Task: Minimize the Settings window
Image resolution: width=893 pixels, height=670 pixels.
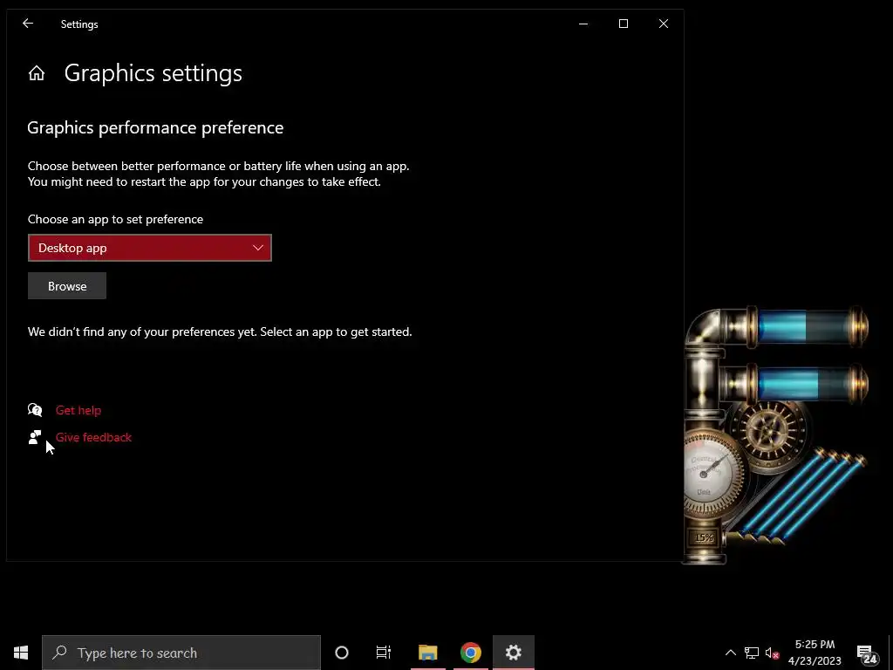Action: pos(583,24)
